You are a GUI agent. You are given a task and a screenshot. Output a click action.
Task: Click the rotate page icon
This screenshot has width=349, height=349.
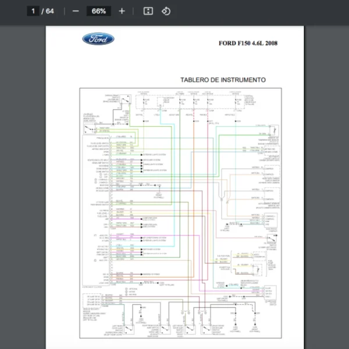pyautogui.click(x=166, y=11)
